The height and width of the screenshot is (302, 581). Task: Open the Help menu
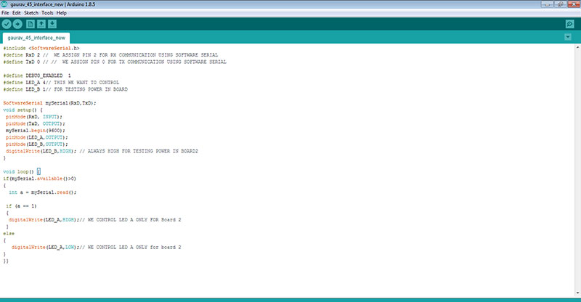(x=62, y=13)
